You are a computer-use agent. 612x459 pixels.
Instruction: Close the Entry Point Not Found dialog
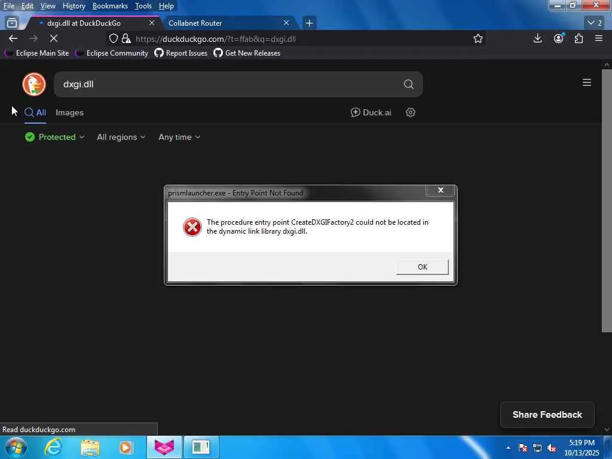tap(440, 190)
